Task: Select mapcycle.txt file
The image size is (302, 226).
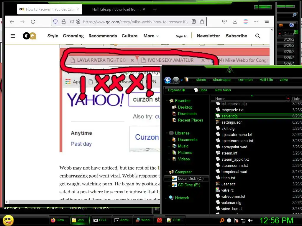Action: 232,110
